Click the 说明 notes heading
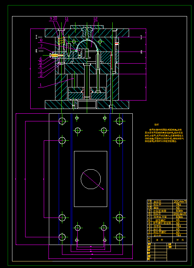 156,125
